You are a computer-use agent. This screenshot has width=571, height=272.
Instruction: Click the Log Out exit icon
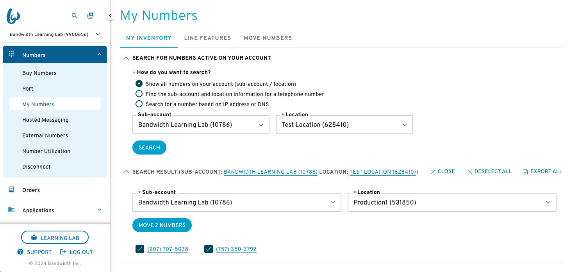click(63, 252)
